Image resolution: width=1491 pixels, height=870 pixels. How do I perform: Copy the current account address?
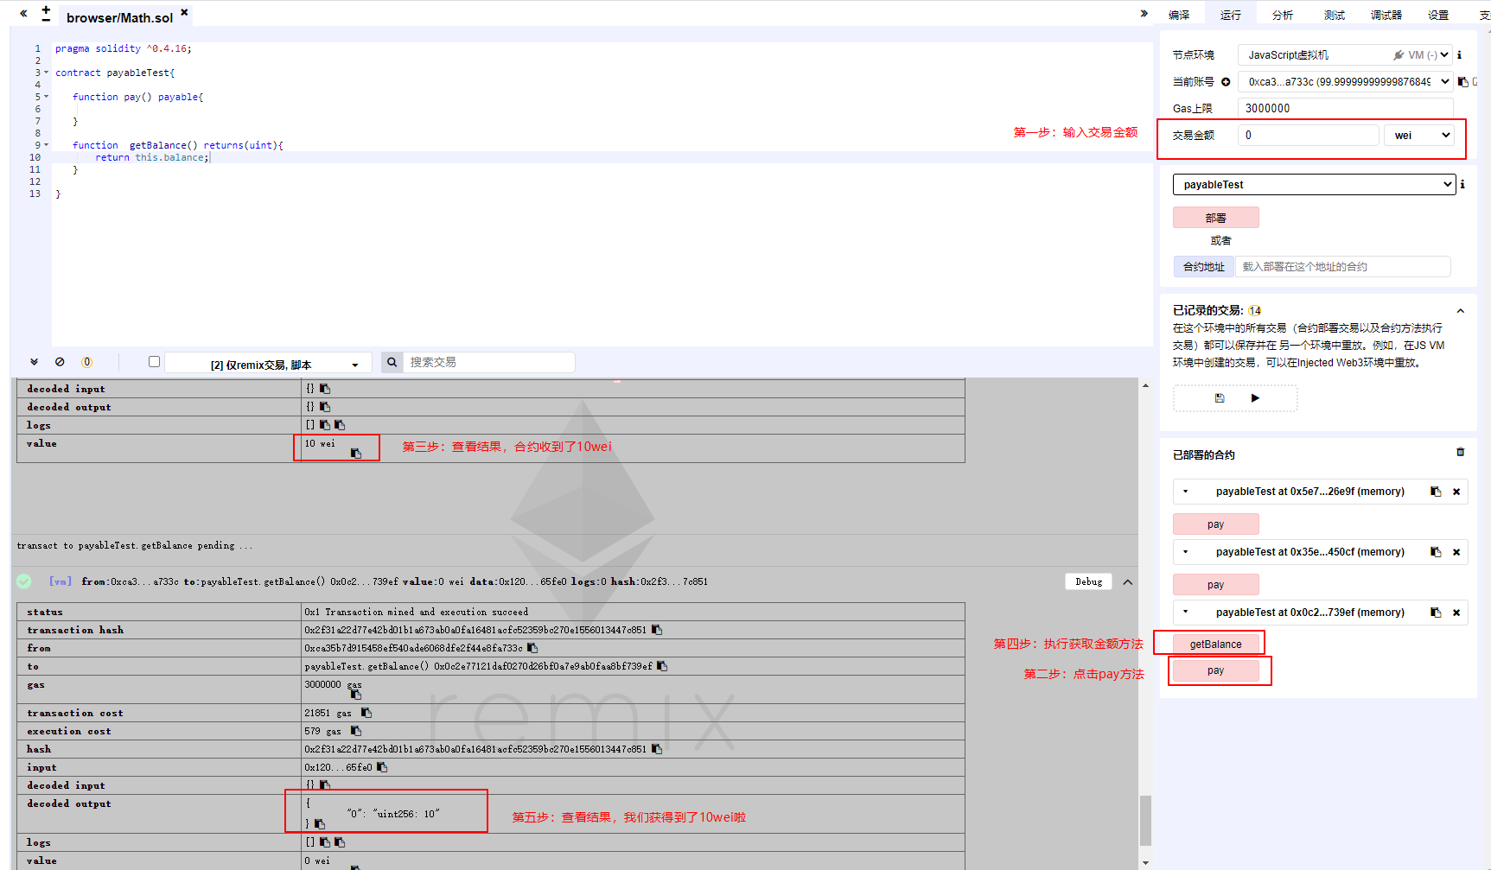point(1463,82)
